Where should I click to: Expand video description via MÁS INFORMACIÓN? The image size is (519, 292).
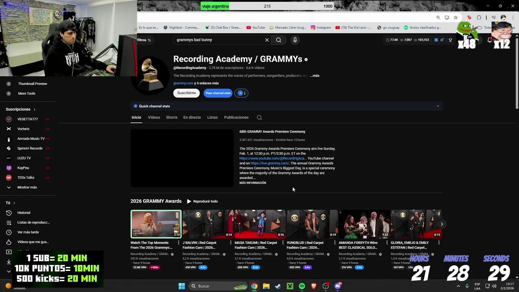coord(253,183)
